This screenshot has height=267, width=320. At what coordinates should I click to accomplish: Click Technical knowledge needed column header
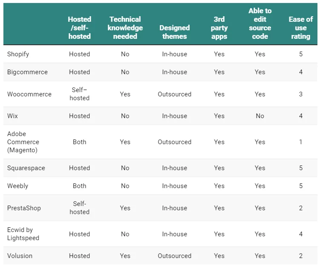tap(125, 28)
